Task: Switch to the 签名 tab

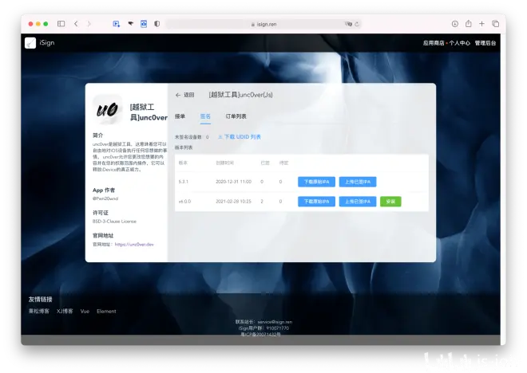Action: click(205, 116)
